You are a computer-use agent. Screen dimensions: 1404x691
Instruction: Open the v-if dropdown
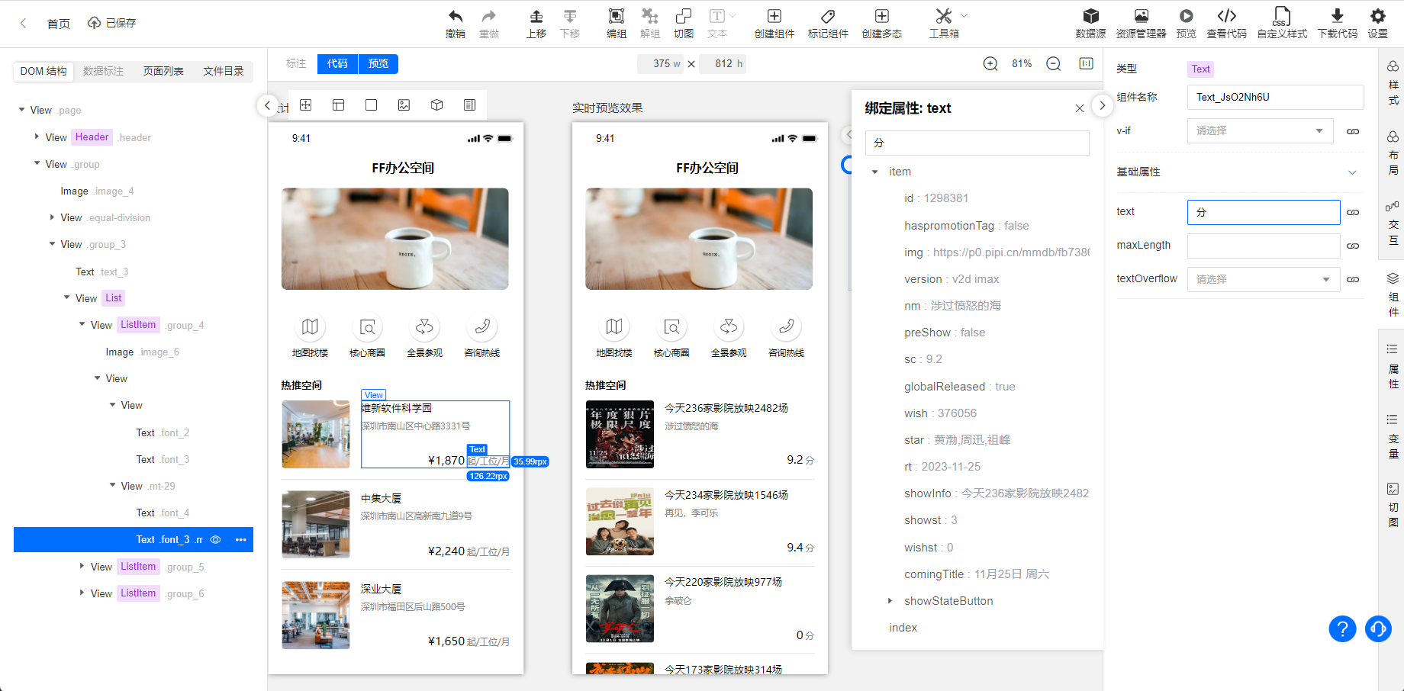[x=1260, y=130]
